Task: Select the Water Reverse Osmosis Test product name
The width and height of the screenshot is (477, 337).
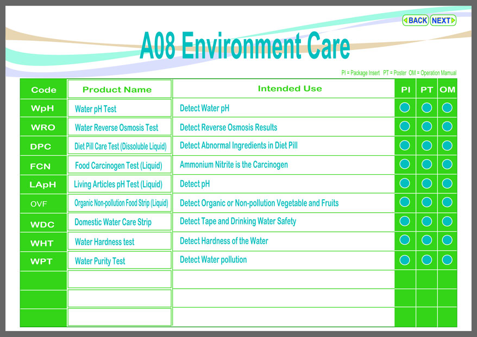Action: [x=116, y=128]
